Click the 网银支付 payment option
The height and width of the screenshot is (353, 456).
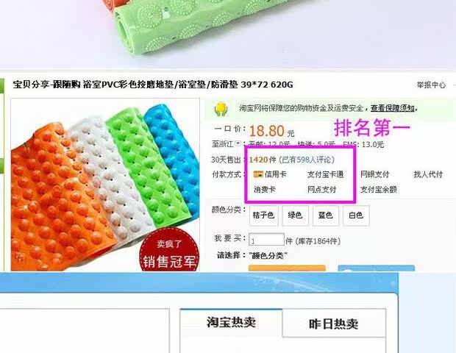375,174
